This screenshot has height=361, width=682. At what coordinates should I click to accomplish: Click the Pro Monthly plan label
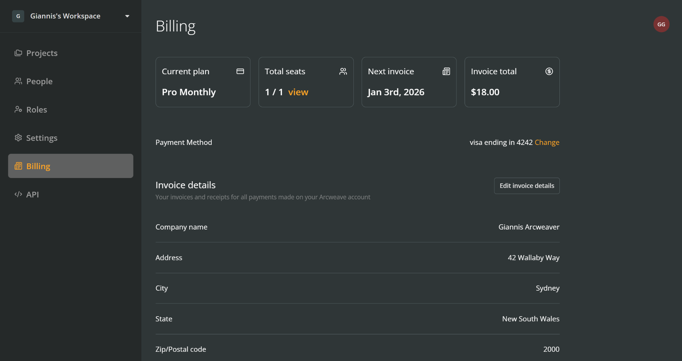tap(189, 92)
